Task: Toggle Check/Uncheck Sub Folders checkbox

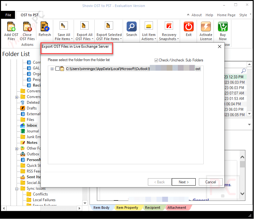Action: click(156, 60)
